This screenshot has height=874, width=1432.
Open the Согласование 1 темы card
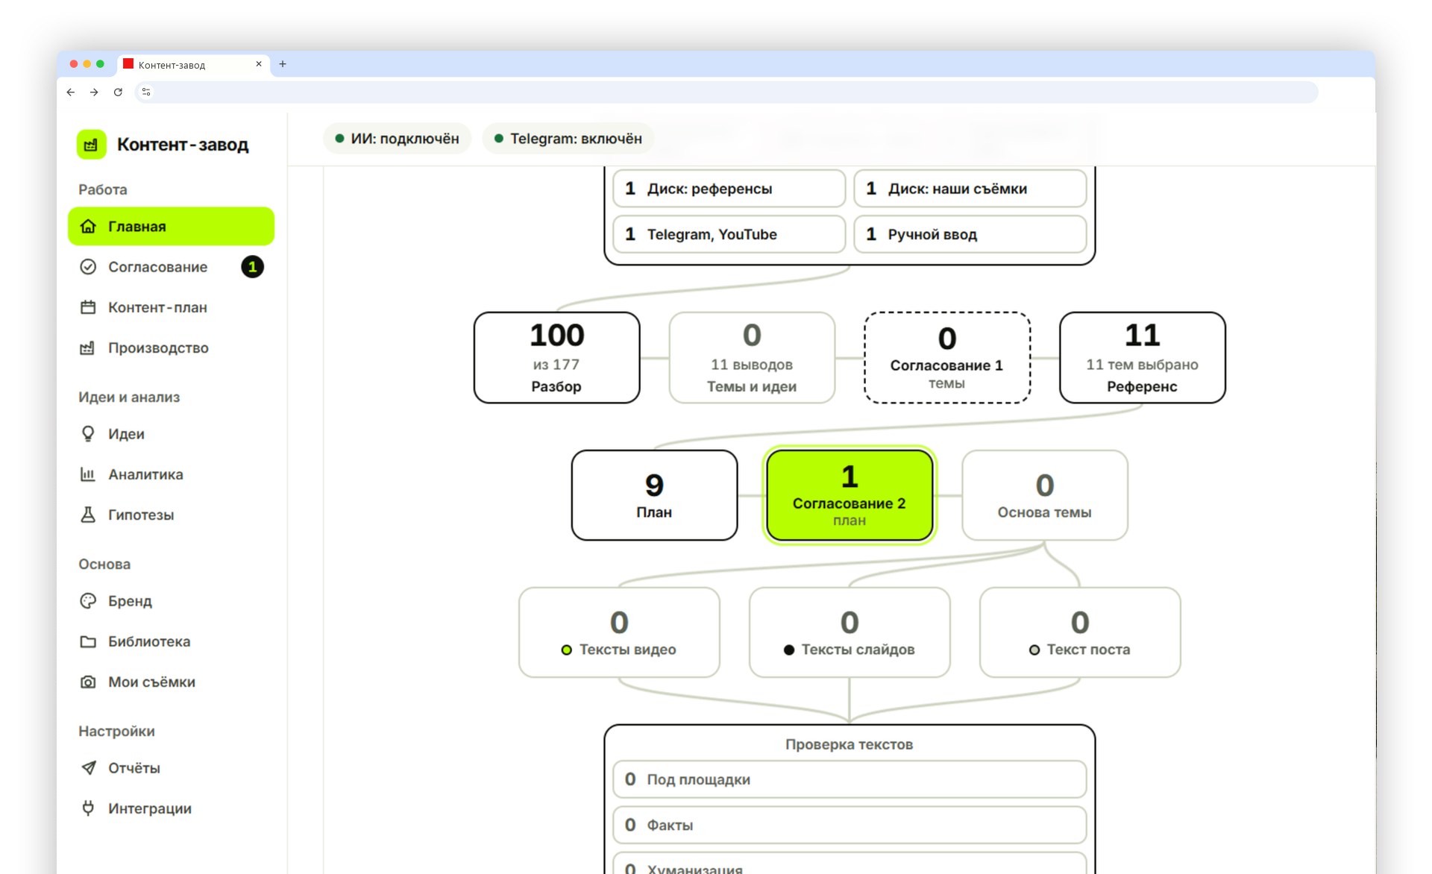pos(947,358)
